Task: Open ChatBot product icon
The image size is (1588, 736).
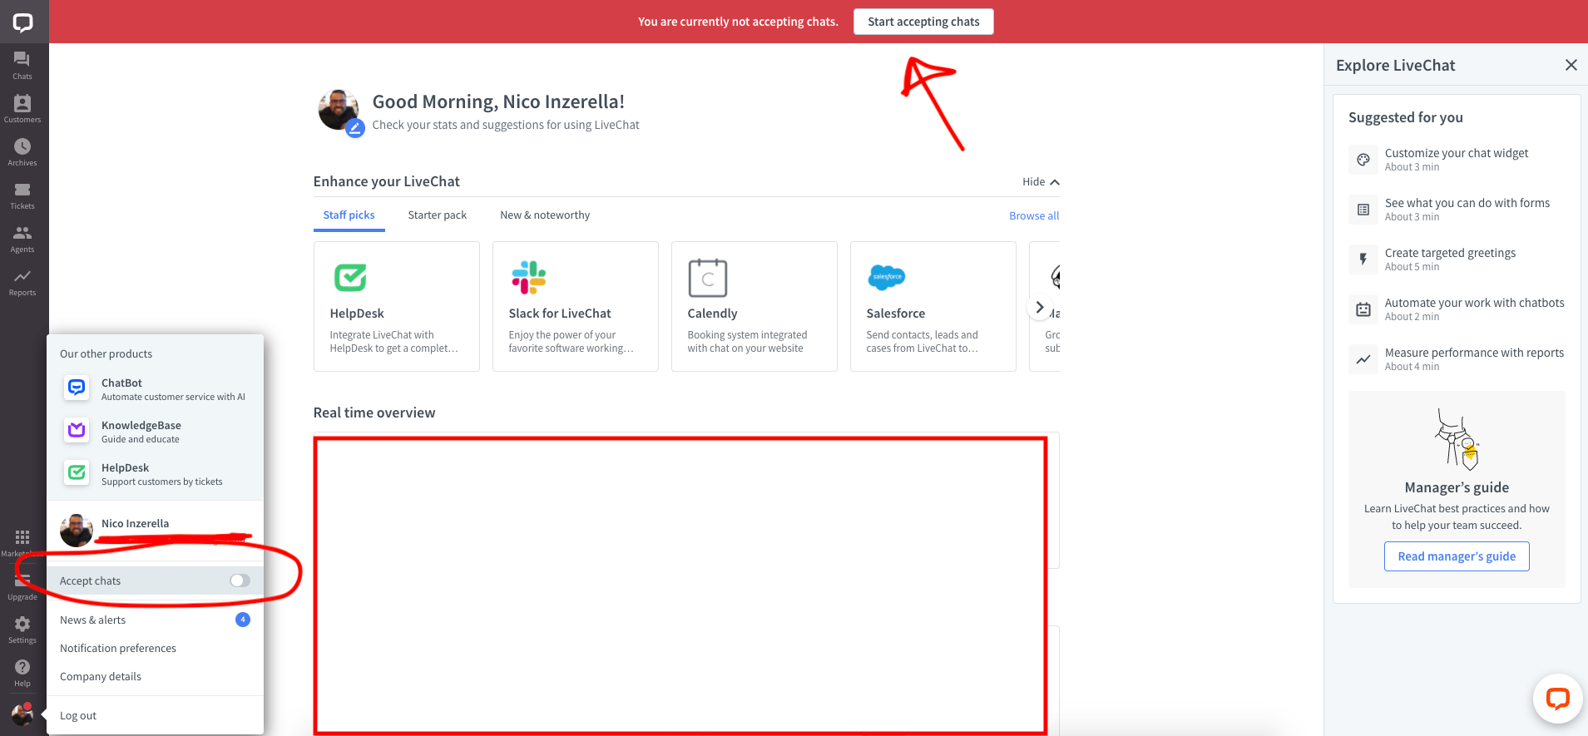Action: 77,388
